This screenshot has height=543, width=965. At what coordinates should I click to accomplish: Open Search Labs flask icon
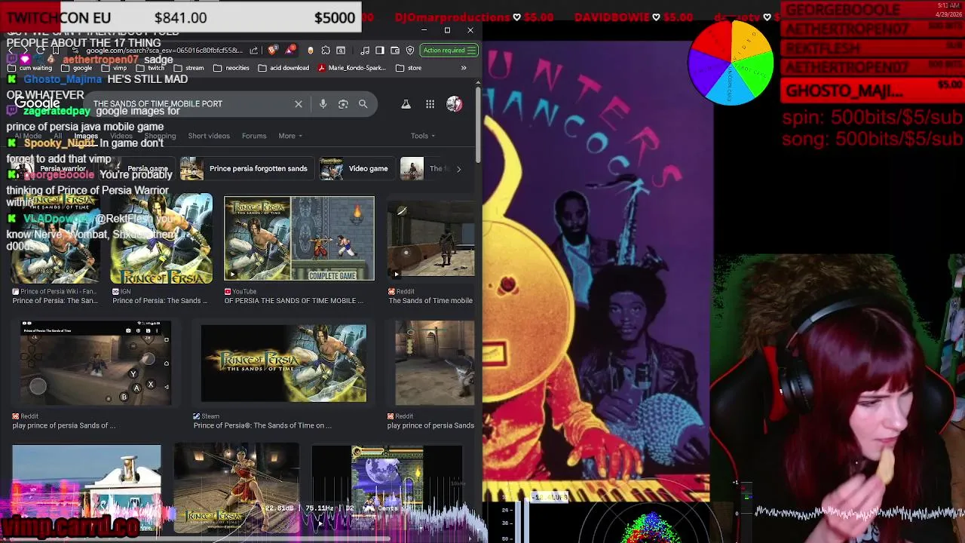[406, 104]
